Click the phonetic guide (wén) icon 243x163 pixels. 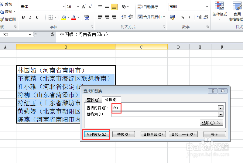[87, 17]
